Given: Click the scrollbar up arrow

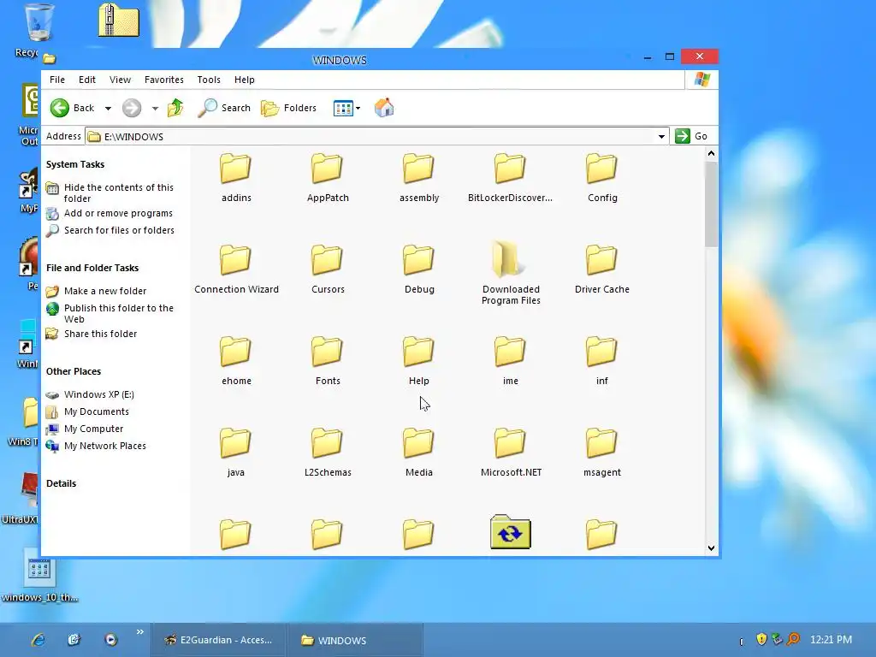Looking at the screenshot, I should (711, 154).
